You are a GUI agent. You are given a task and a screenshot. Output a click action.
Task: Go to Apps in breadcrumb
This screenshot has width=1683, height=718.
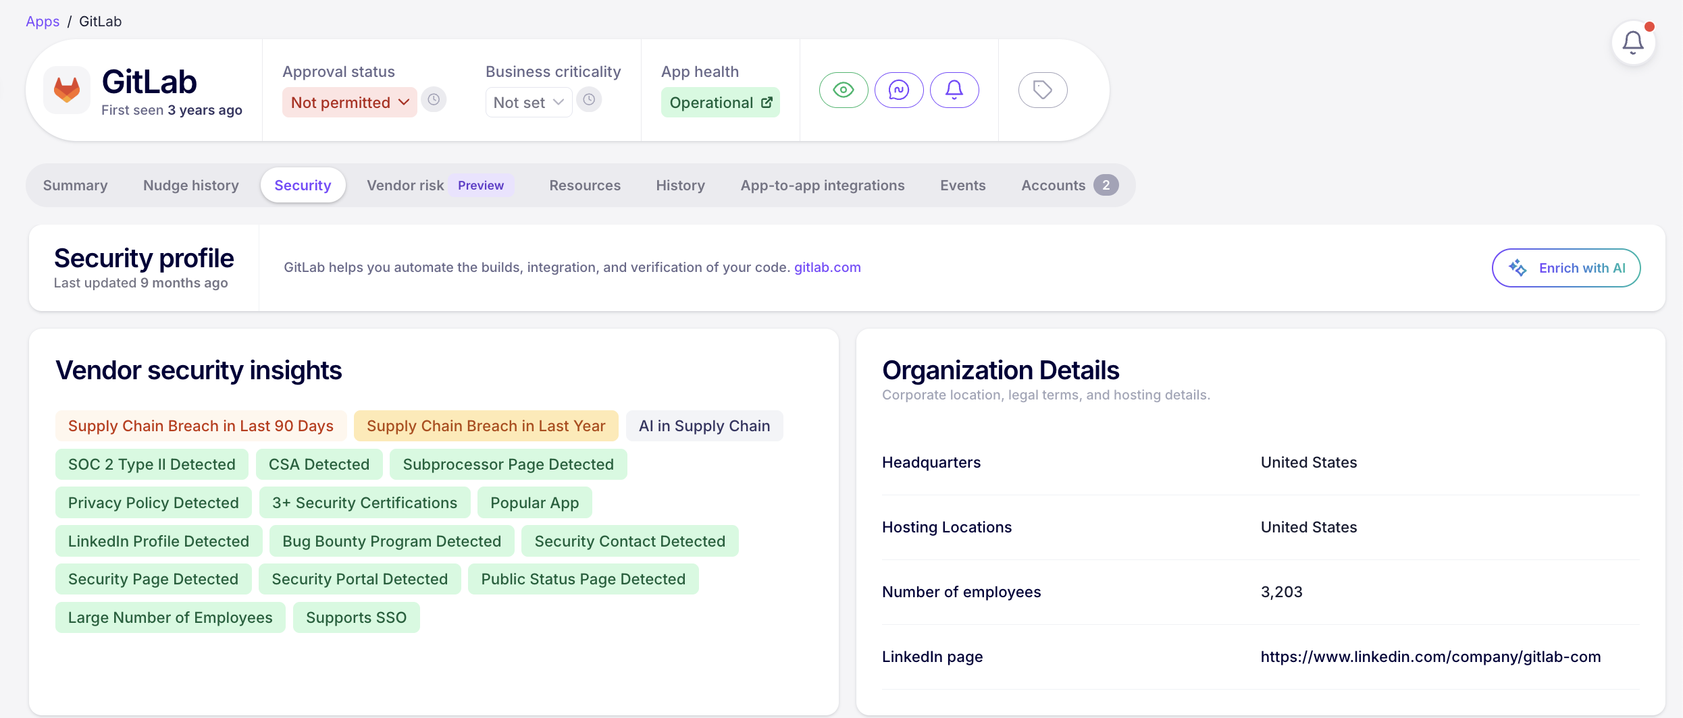[43, 22]
